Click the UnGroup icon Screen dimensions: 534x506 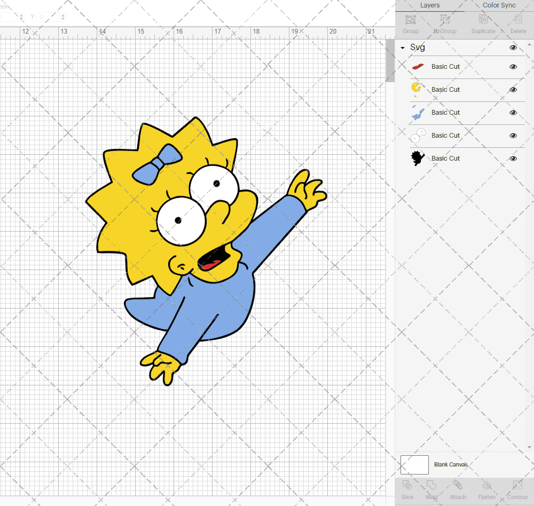(444, 19)
